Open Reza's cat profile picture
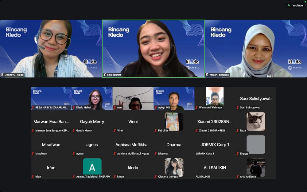 [x=256, y=121]
